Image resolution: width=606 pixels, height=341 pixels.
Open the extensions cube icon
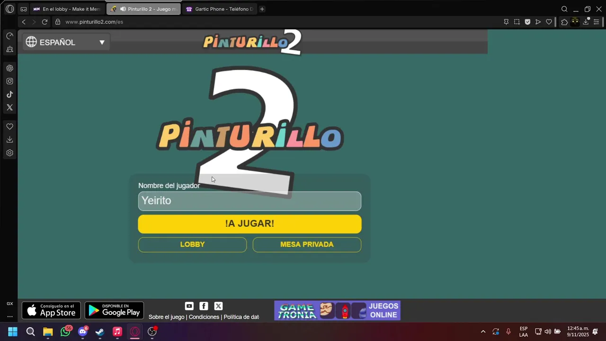point(564,22)
